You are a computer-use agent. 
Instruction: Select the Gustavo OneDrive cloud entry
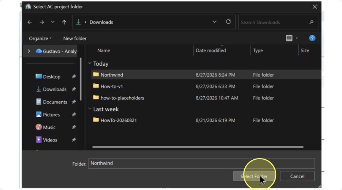click(56, 51)
